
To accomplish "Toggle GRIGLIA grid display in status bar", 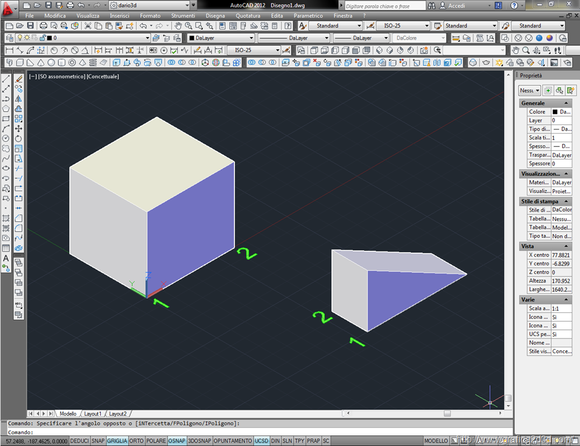I will (x=117, y=441).
